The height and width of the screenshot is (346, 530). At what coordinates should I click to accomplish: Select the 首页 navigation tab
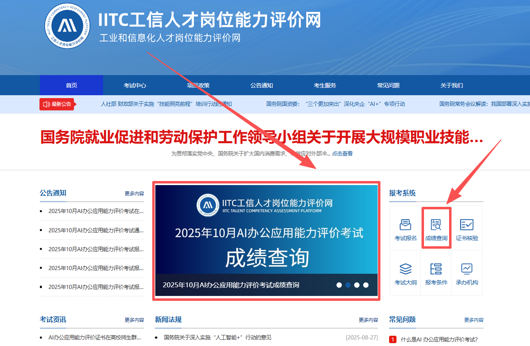71,85
